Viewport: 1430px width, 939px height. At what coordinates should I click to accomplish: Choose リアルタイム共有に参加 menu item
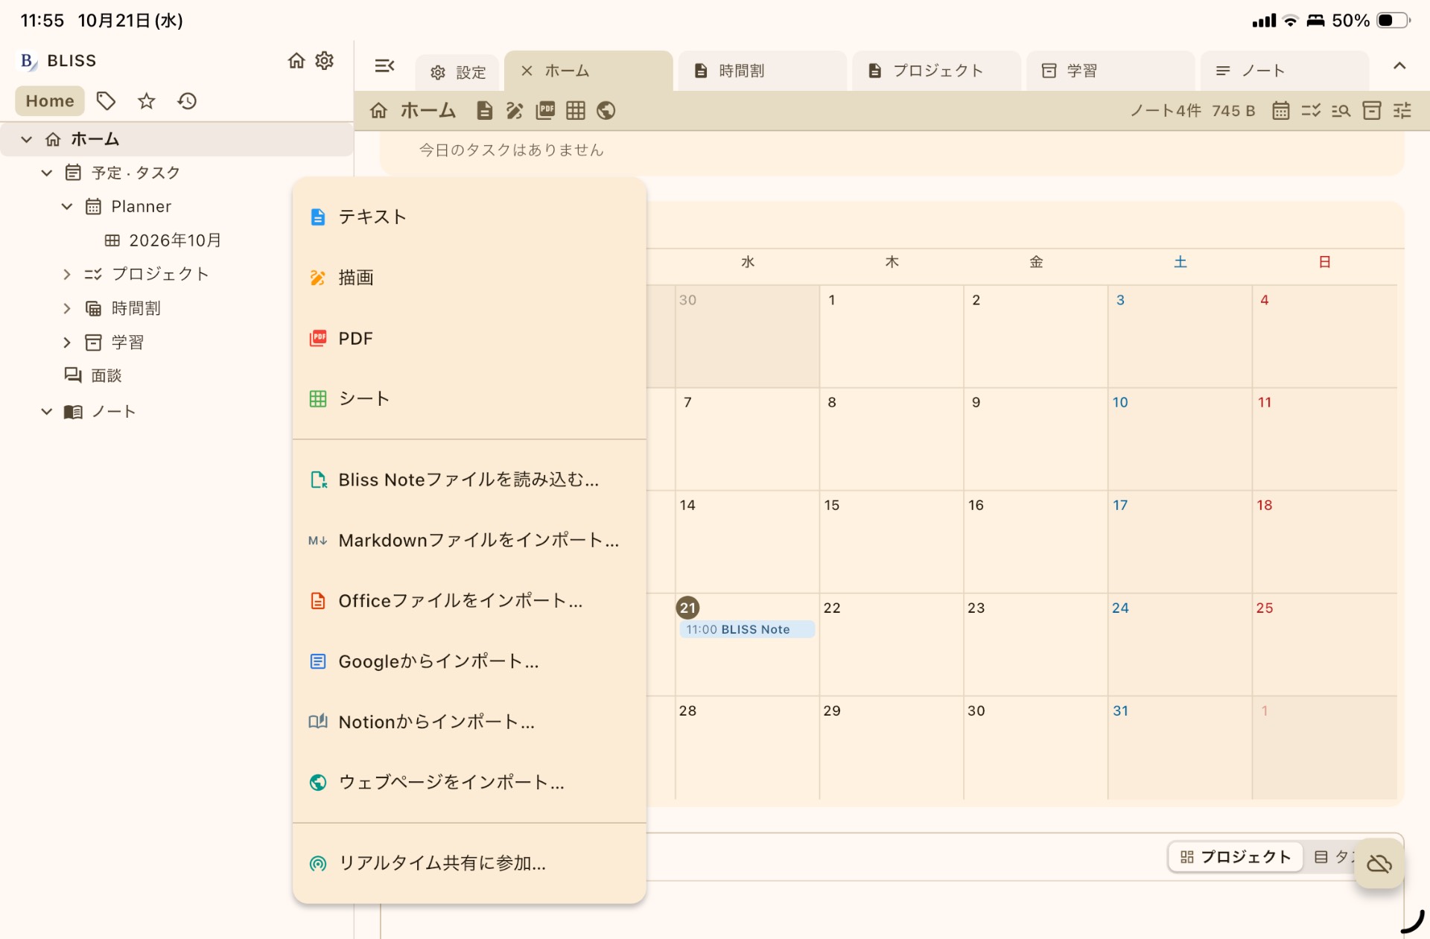(469, 863)
